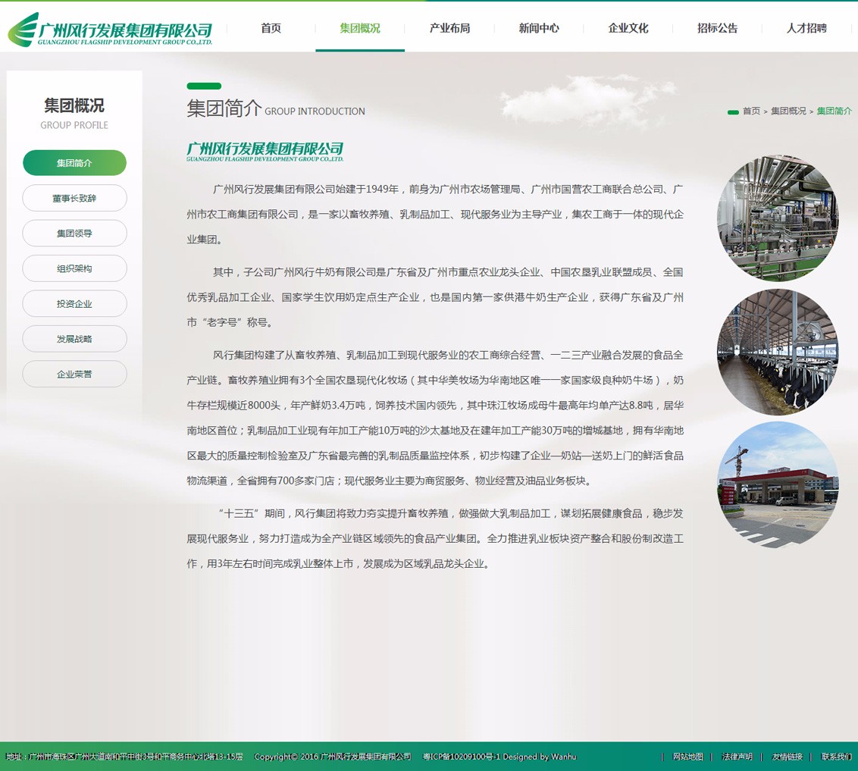
Task: Open 投资企业 sidebar button
Action: (74, 304)
